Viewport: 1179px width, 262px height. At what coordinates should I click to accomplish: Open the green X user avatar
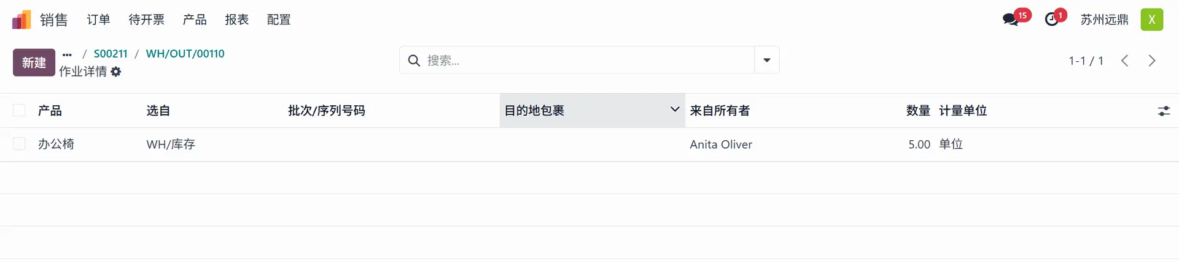[x=1152, y=20]
